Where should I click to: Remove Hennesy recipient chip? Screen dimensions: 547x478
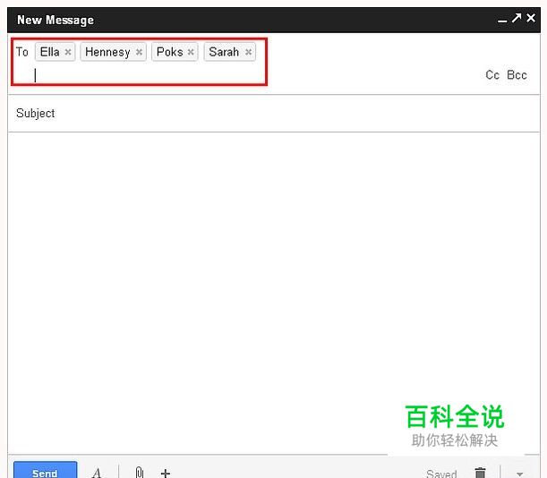[139, 52]
